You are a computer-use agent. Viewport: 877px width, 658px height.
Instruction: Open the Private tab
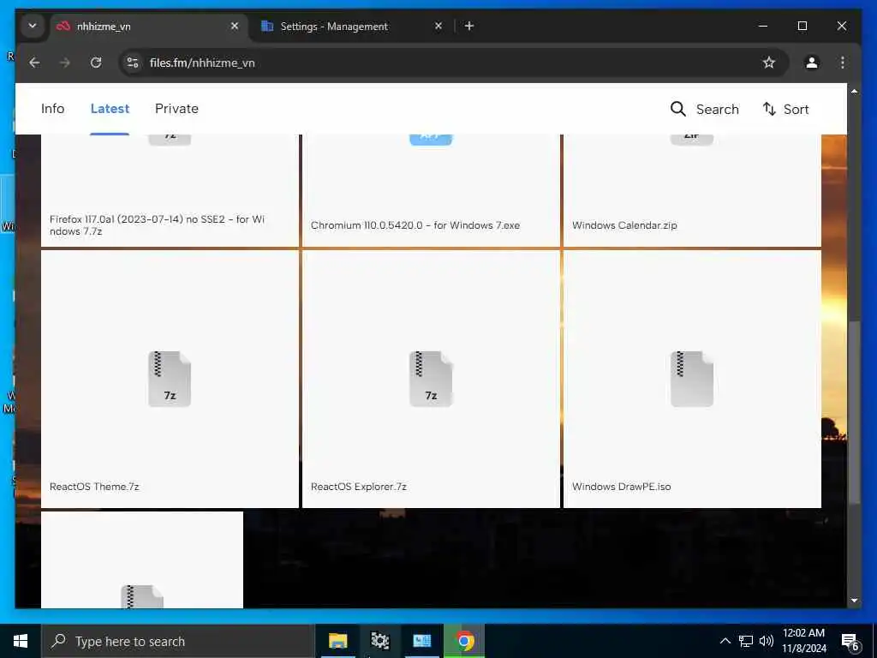176,109
